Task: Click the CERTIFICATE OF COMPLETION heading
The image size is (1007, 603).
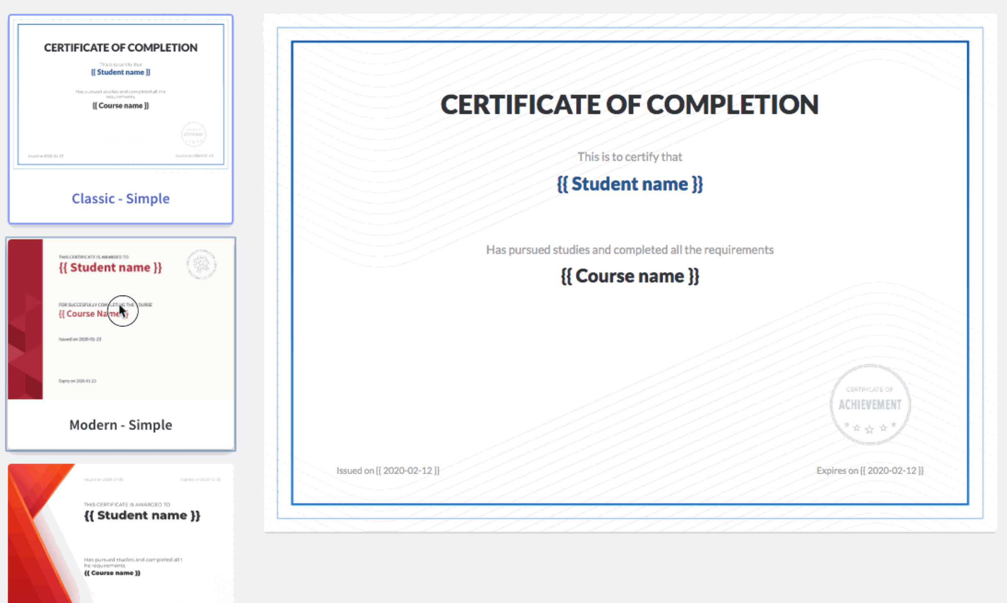Action: (x=629, y=105)
